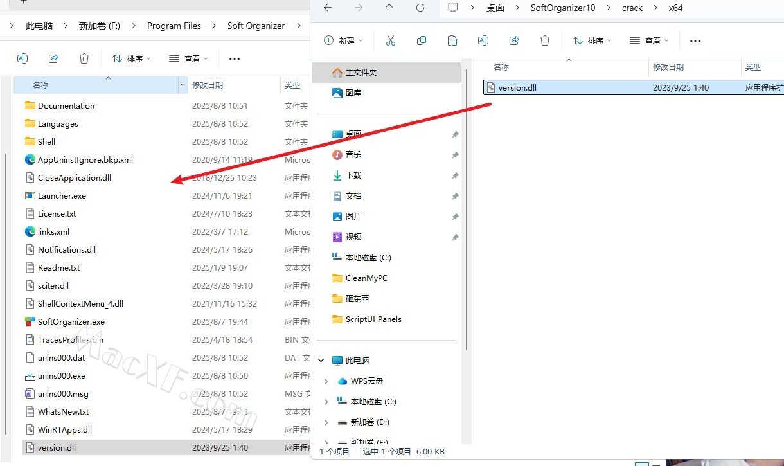Open the 新建 dropdown

coord(343,40)
